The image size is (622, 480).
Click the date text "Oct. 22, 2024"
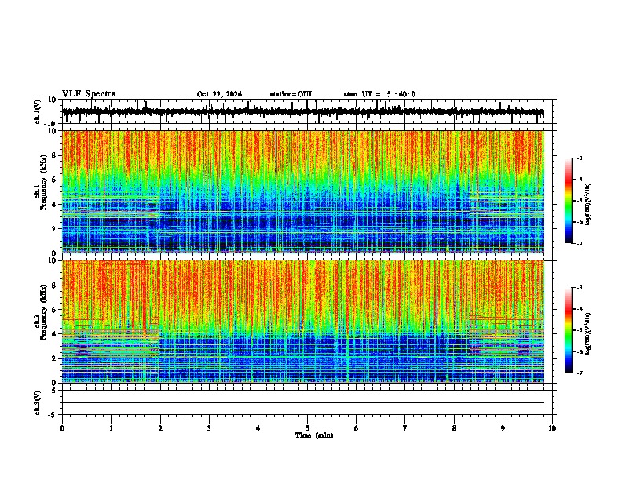tap(219, 94)
